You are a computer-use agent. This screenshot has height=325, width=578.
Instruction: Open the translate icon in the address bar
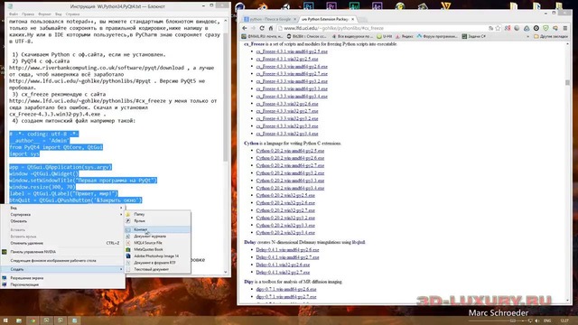tap(490, 28)
